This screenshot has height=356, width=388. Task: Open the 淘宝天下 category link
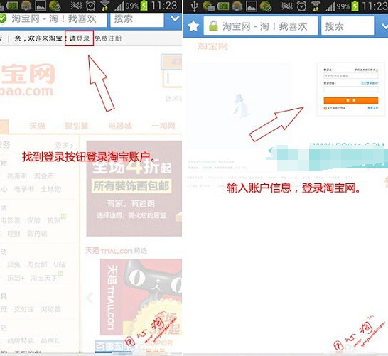click(x=44, y=278)
